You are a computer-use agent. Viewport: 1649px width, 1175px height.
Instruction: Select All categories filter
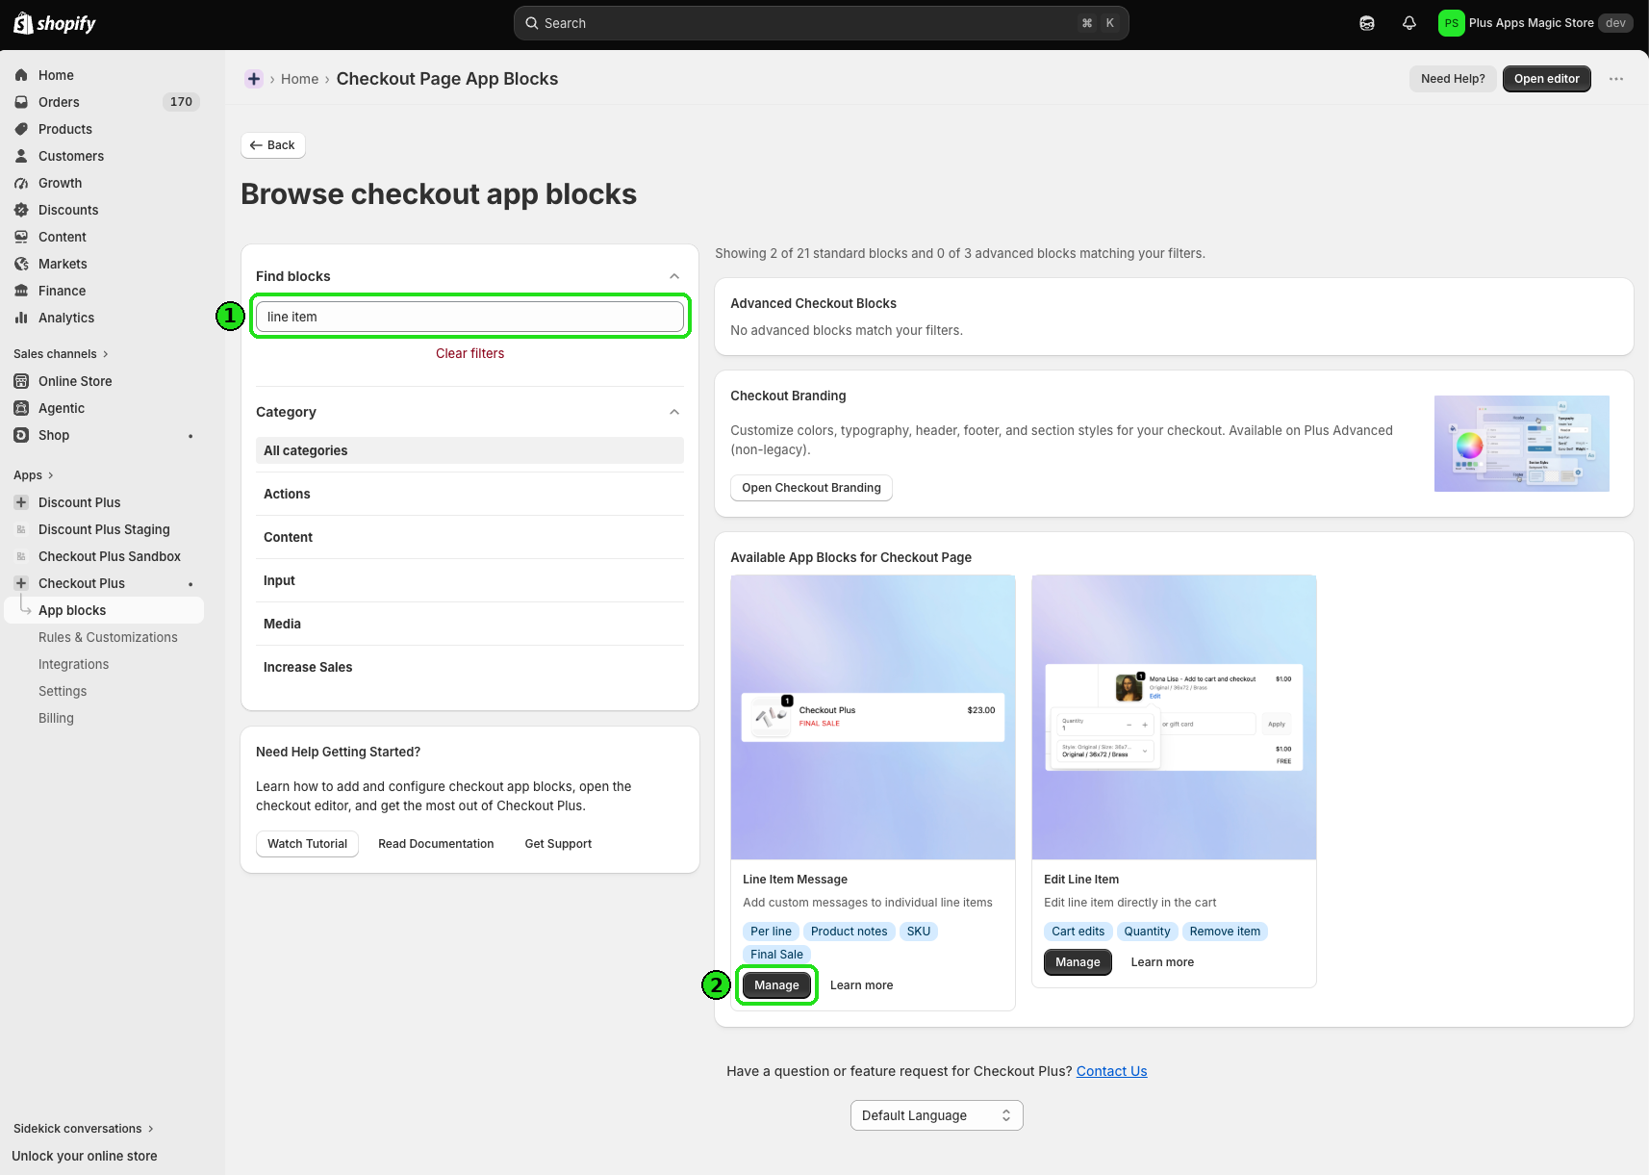pyautogui.click(x=469, y=450)
